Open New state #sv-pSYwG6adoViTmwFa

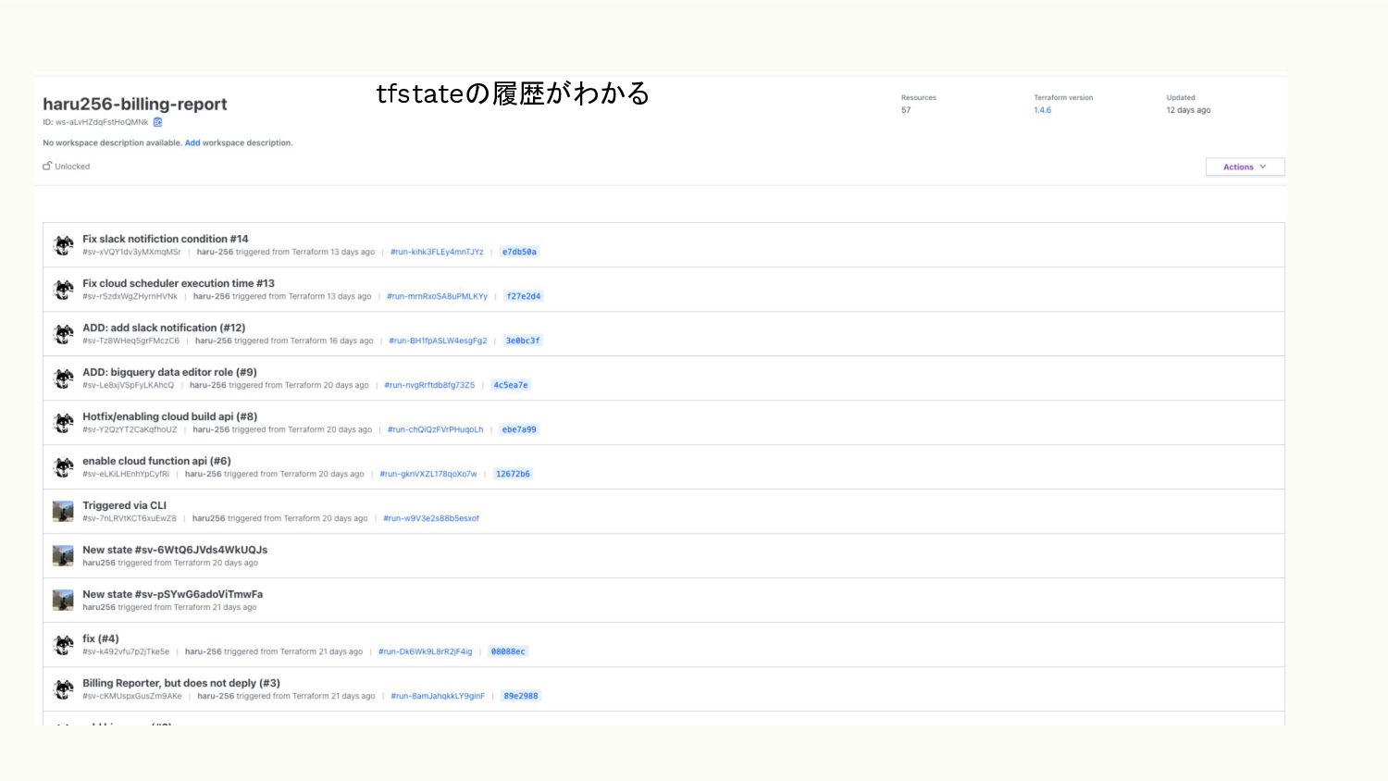click(172, 594)
